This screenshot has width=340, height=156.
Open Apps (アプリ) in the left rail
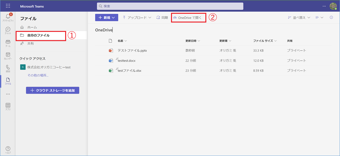pyautogui.click(x=8, y=107)
